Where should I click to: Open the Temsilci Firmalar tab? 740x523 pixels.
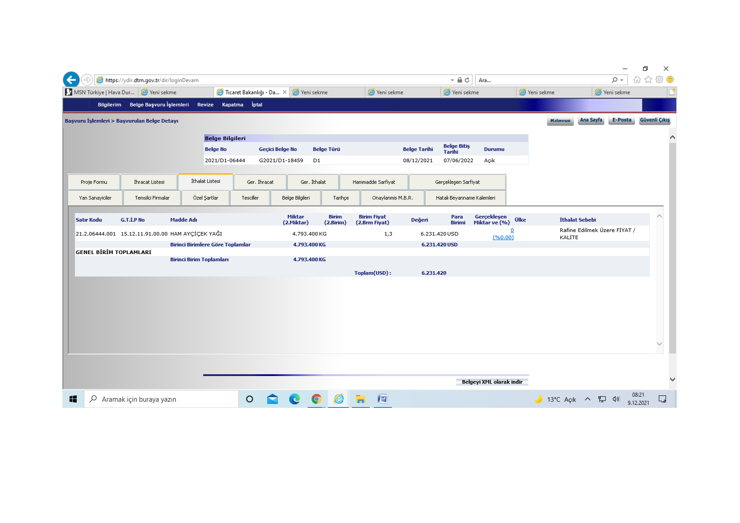152,198
